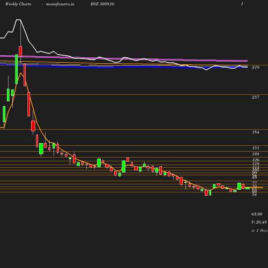The height and width of the screenshot is (268, 268).
Task: Click the 'Weekly Charts' title text
Action: tap(18, 4)
